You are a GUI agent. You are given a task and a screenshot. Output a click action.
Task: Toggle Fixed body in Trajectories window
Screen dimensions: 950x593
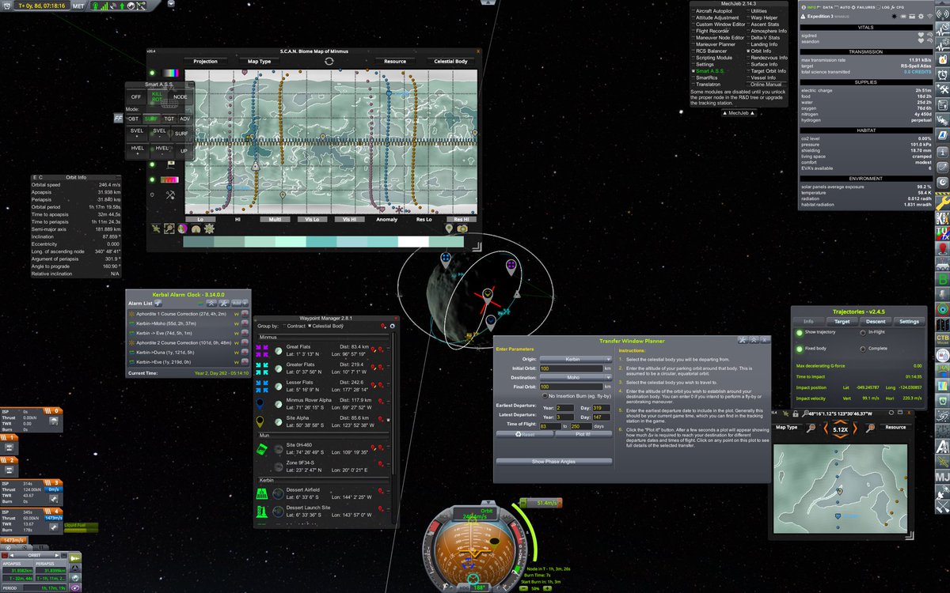click(800, 348)
